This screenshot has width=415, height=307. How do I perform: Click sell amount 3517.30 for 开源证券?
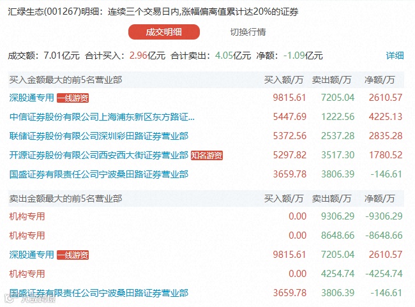338,155
